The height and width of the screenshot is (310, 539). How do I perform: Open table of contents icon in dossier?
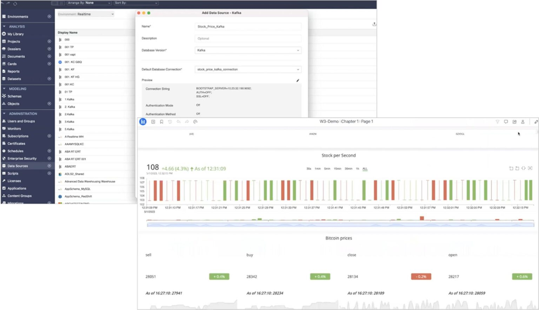point(153,122)
